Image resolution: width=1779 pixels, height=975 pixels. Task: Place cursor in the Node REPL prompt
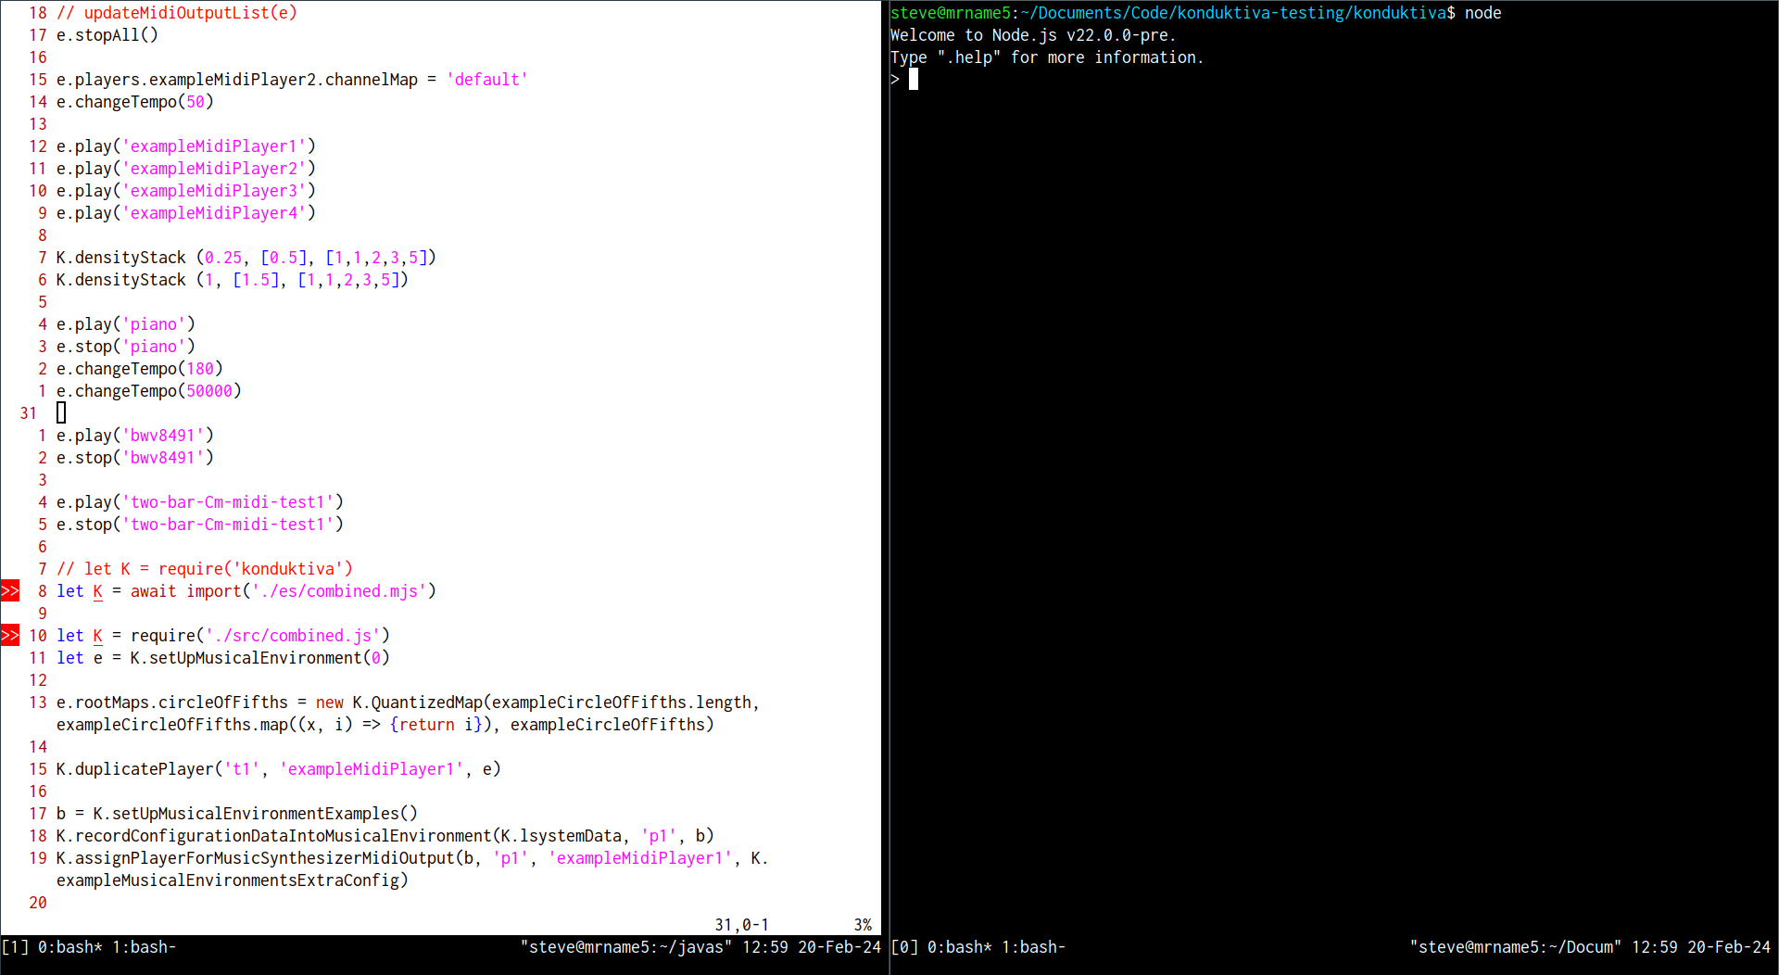click(914, 80)
